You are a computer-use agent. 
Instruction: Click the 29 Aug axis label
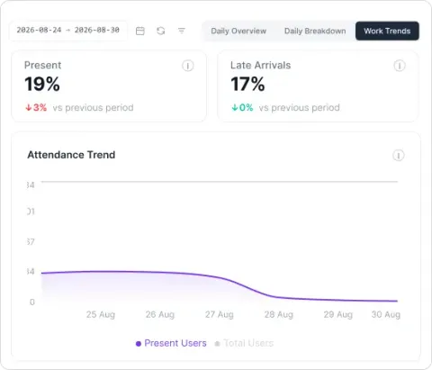(x=338, y=314)
